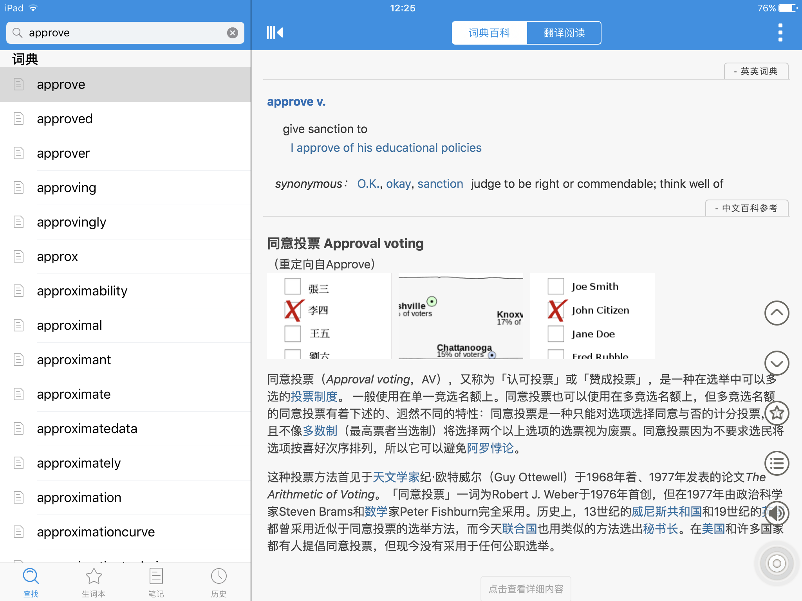Expand details with 点击查看详细内容 button

526,589
